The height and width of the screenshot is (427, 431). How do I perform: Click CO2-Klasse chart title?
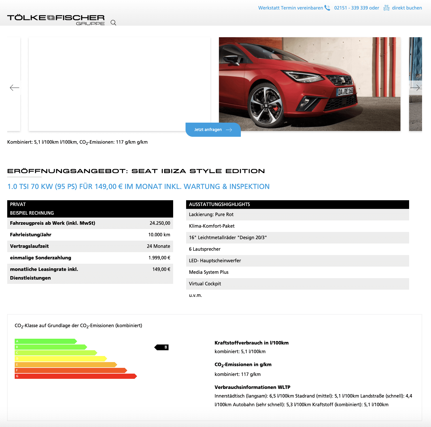coord(78,326)
